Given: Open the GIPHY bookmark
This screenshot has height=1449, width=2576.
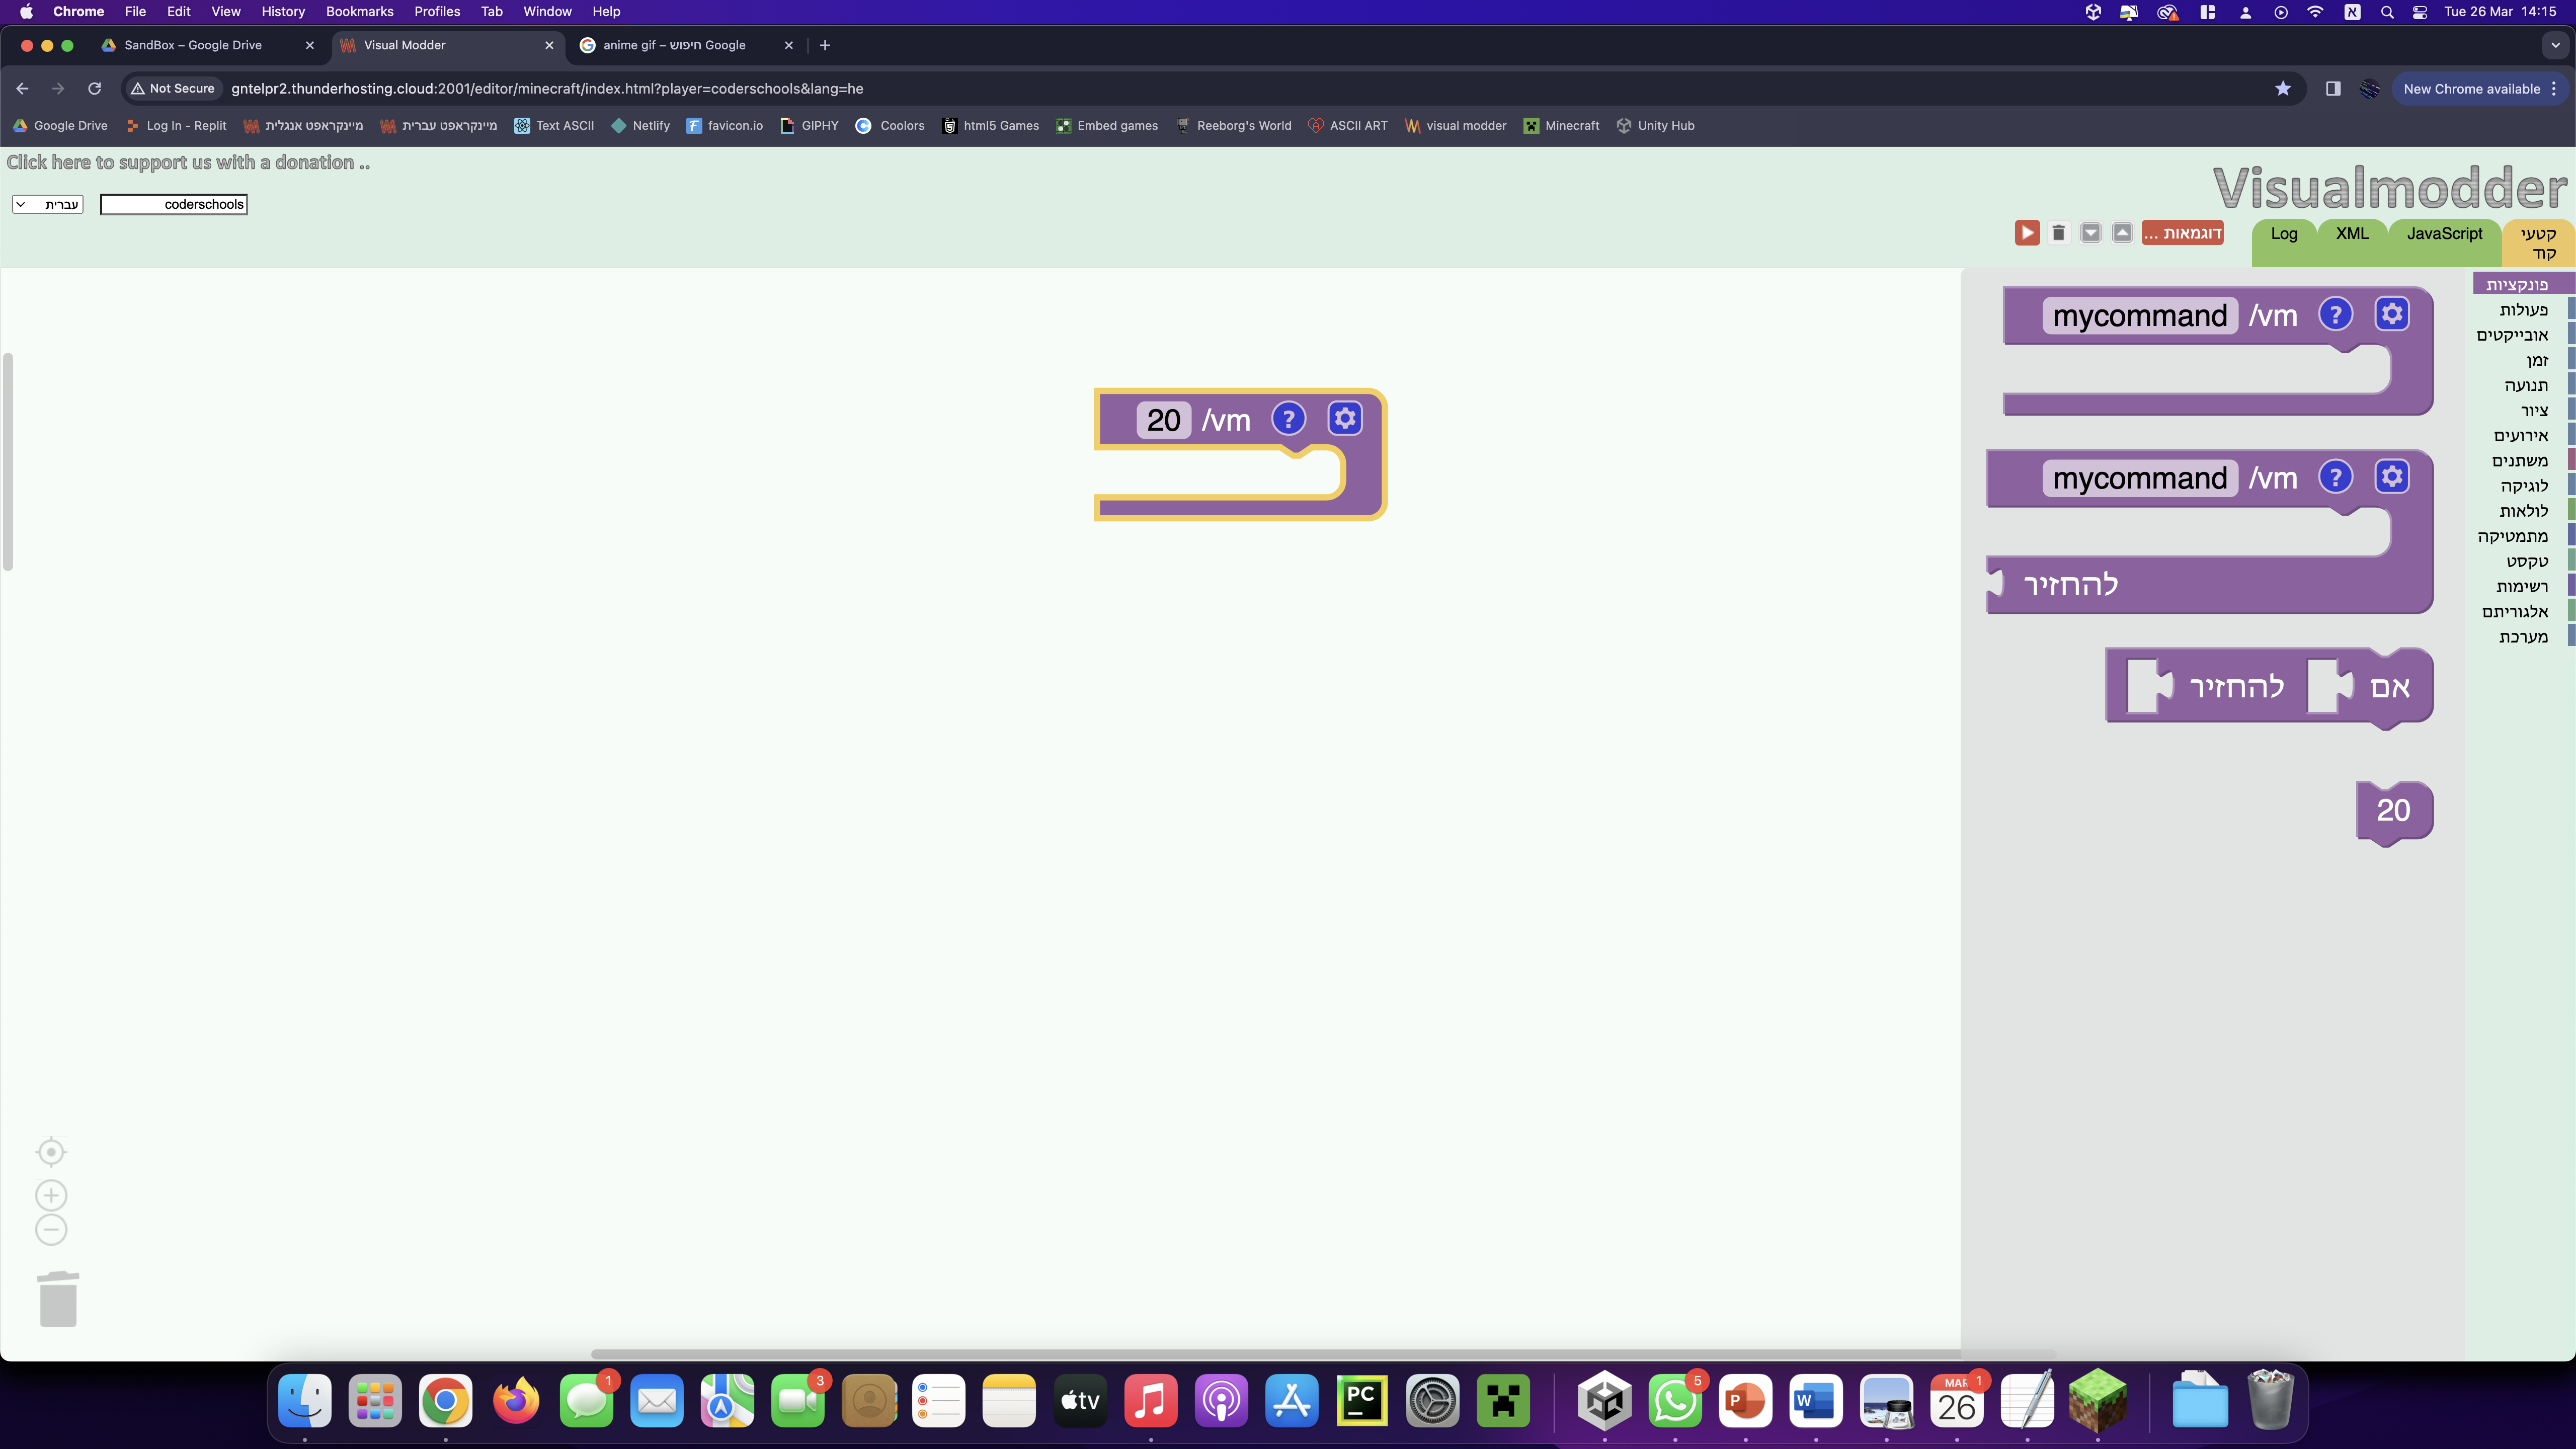Looking at the screenshot, I should coord(809,125).
